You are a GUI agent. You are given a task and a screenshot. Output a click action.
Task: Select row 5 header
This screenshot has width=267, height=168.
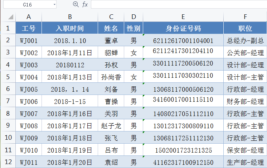pyautogui.click(x=8, y=77)
